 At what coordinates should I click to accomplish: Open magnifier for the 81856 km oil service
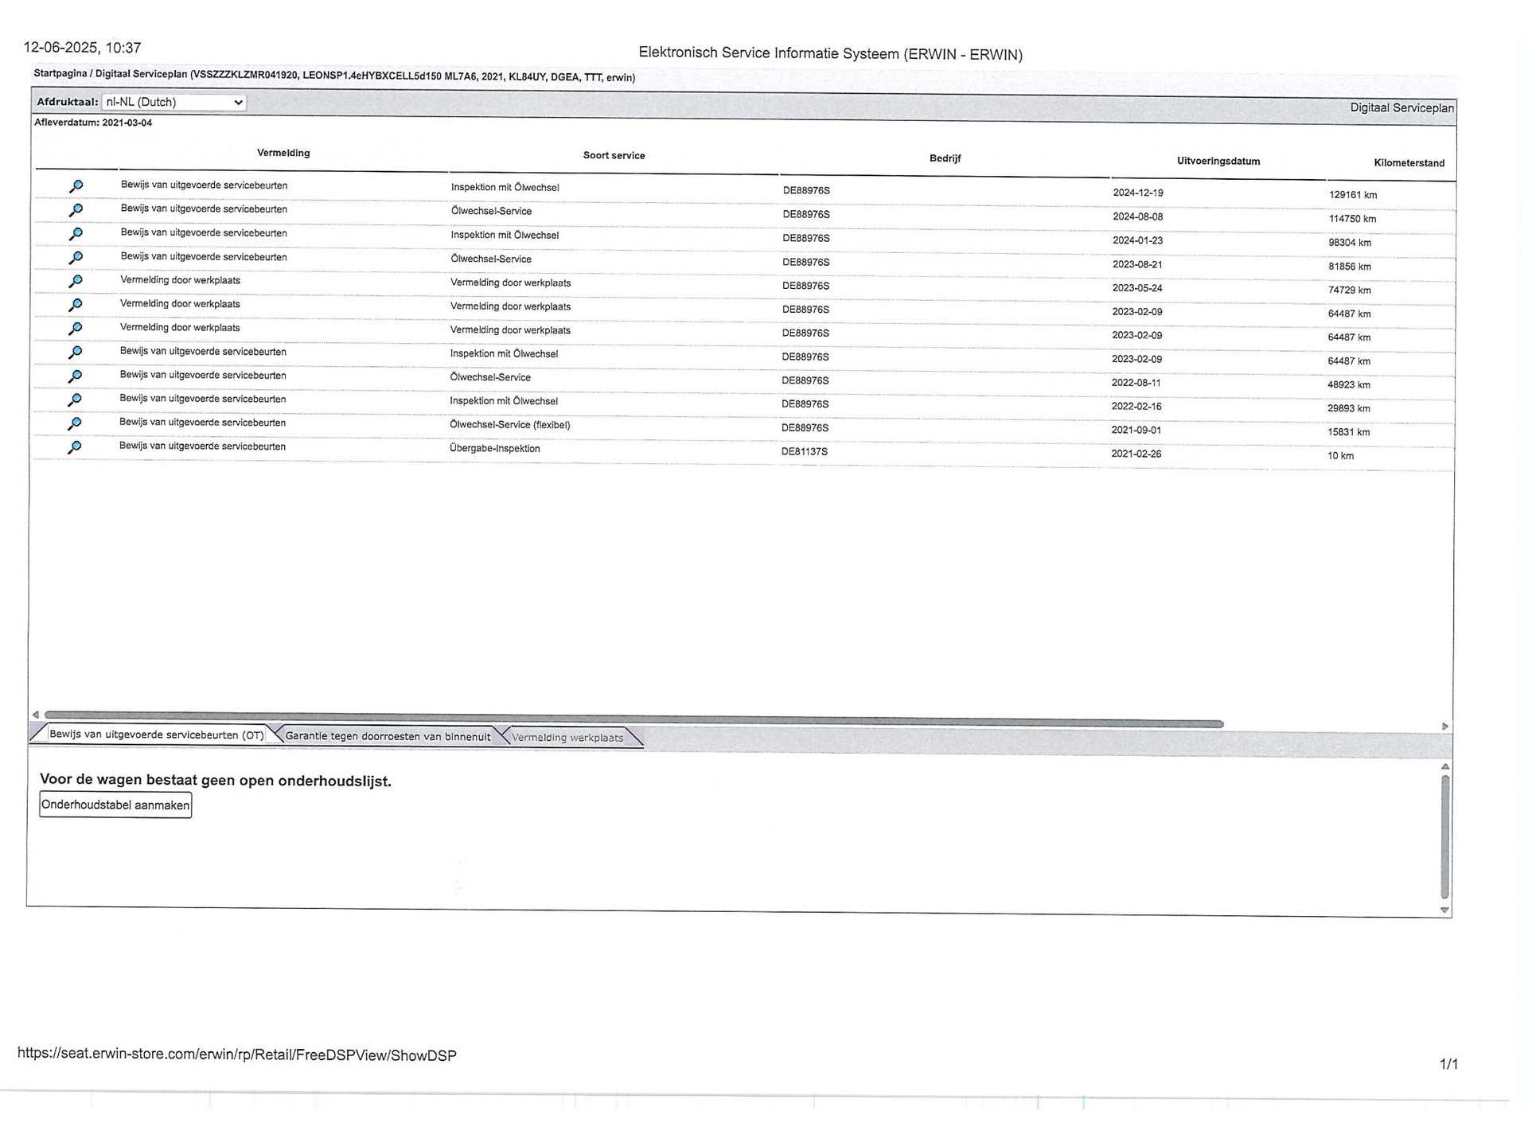(x=76, y=258)
